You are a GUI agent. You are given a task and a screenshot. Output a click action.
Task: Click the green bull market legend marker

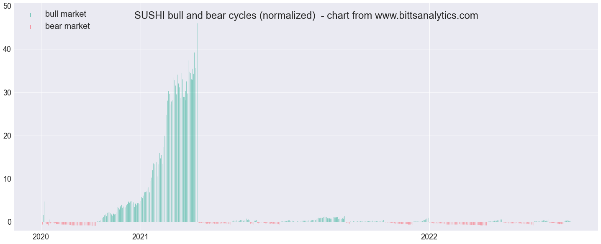click(30, 15)
